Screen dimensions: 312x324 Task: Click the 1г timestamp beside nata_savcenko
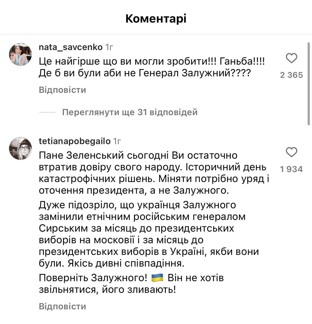[109, 47]
